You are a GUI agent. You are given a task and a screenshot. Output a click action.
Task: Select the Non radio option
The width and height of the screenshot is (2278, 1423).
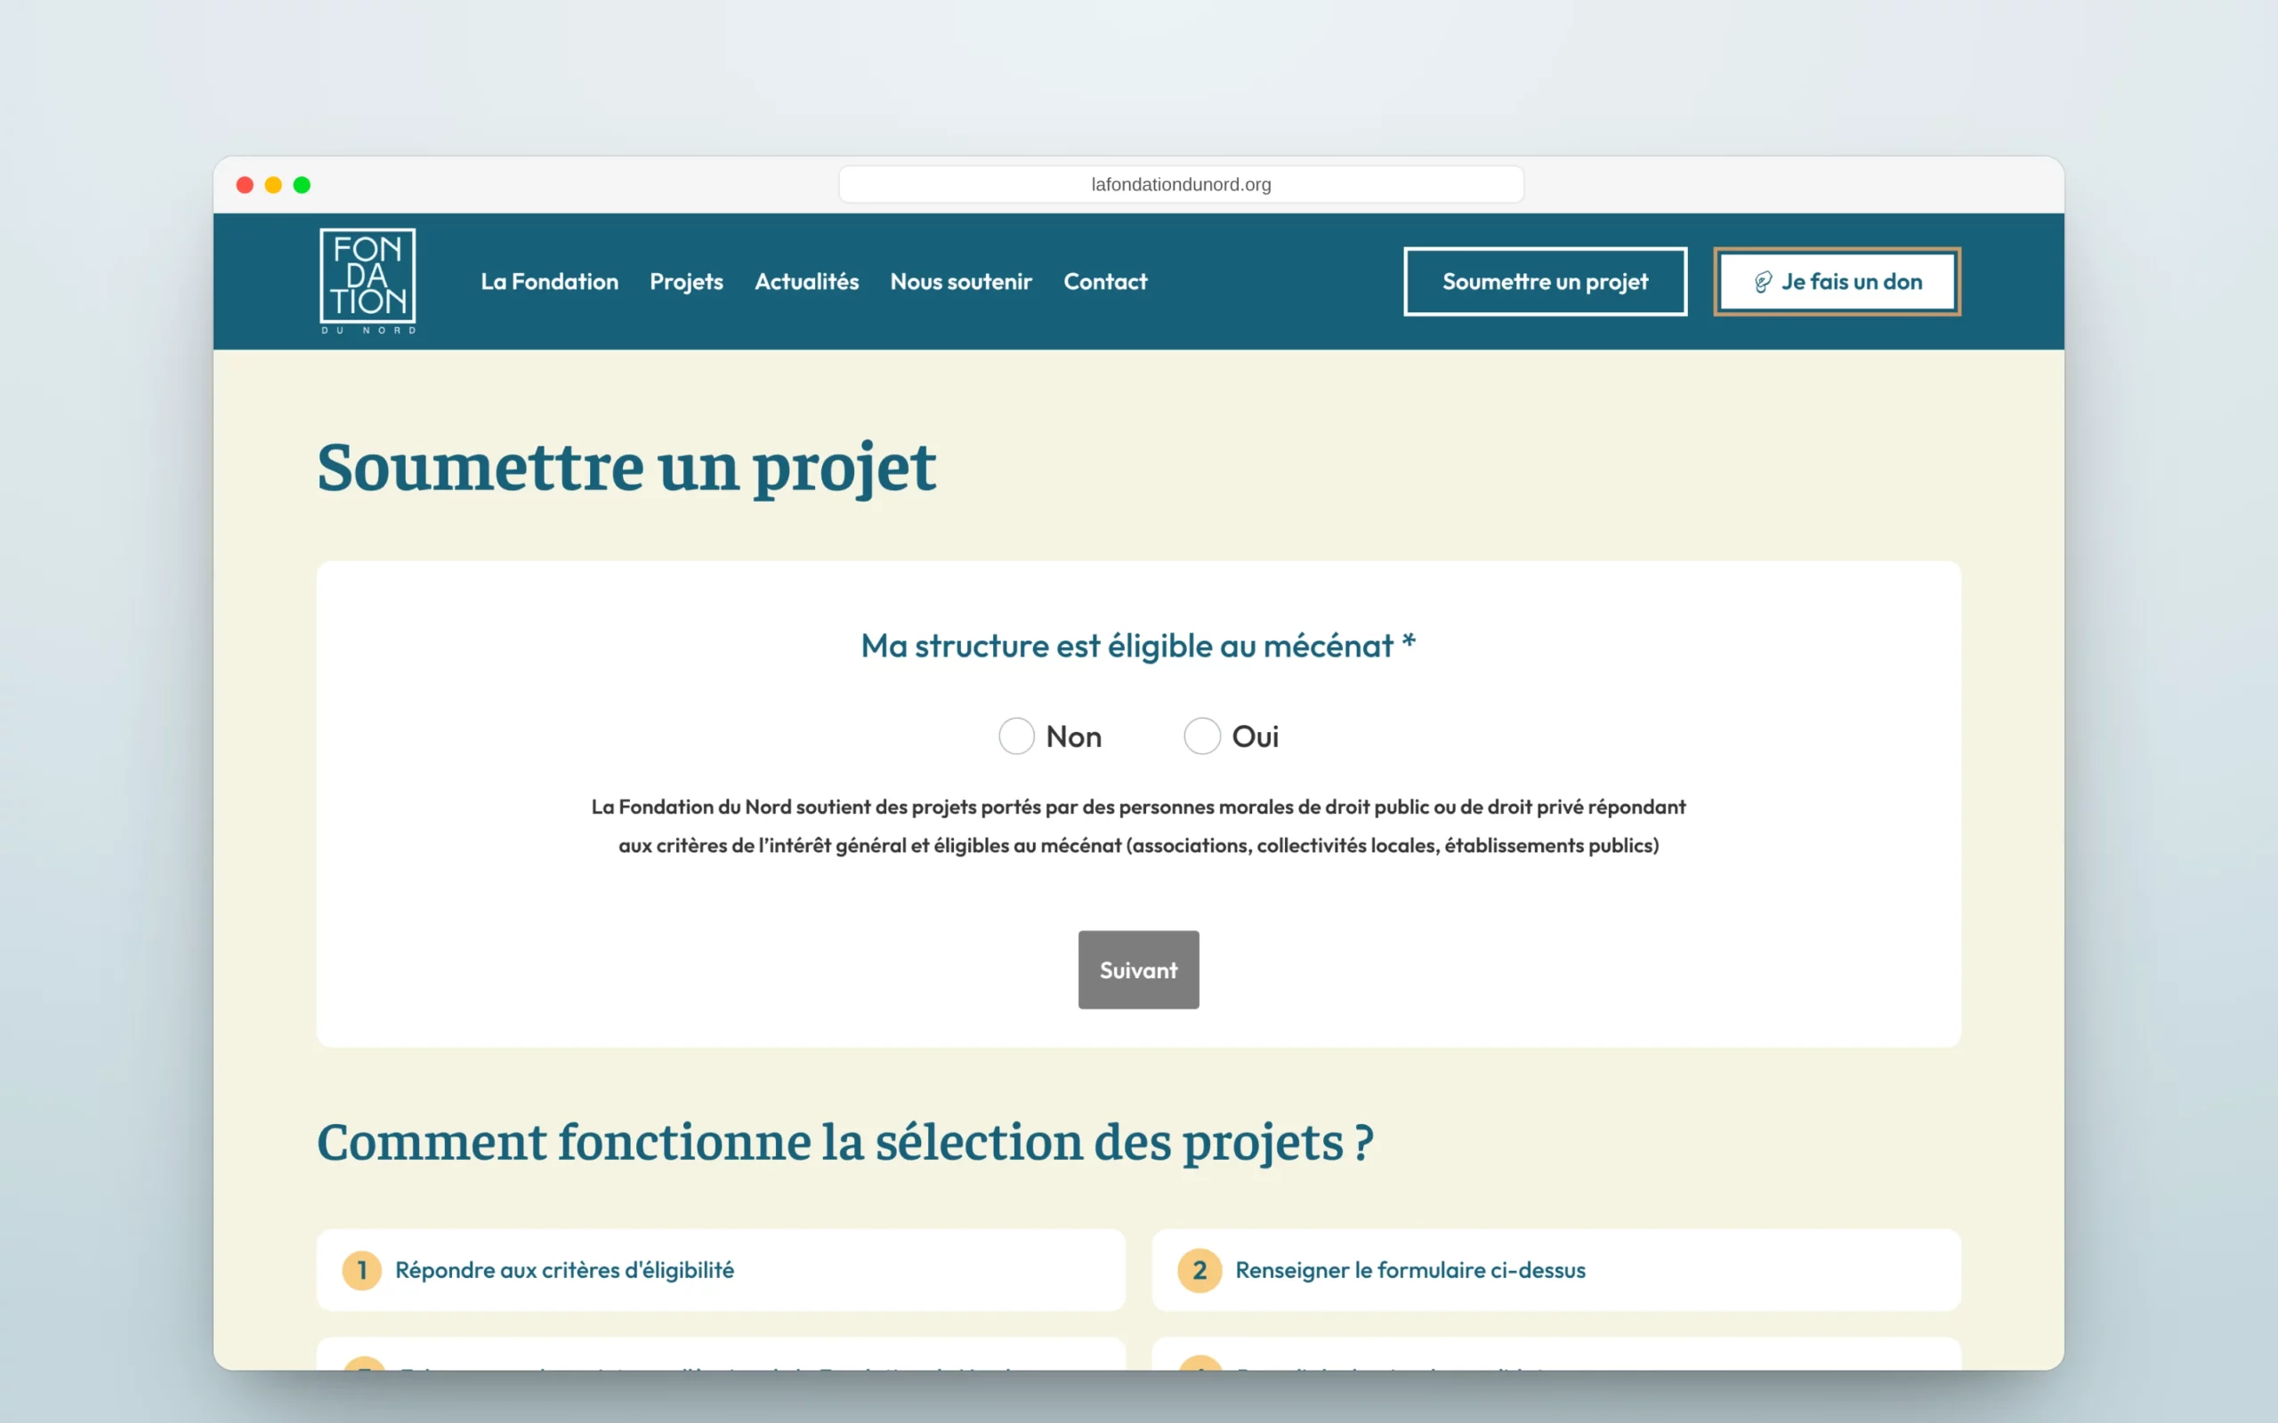click(x=1015, y=736)
